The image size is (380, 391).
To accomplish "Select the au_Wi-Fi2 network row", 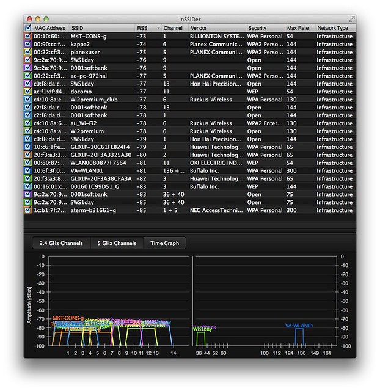I will [x=190, y=123].
